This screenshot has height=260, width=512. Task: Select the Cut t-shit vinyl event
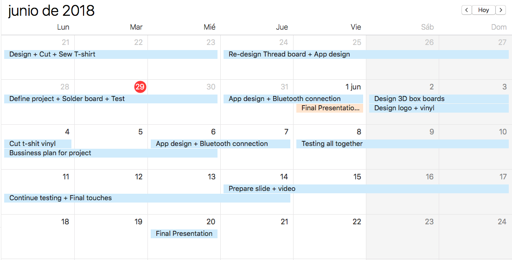38,144
